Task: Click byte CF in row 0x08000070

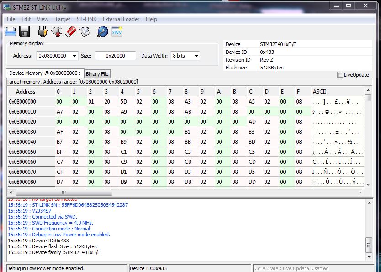Action: (x=63, y=172)
